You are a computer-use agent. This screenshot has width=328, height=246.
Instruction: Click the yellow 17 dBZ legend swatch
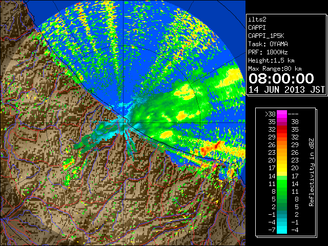click(282, 168)
